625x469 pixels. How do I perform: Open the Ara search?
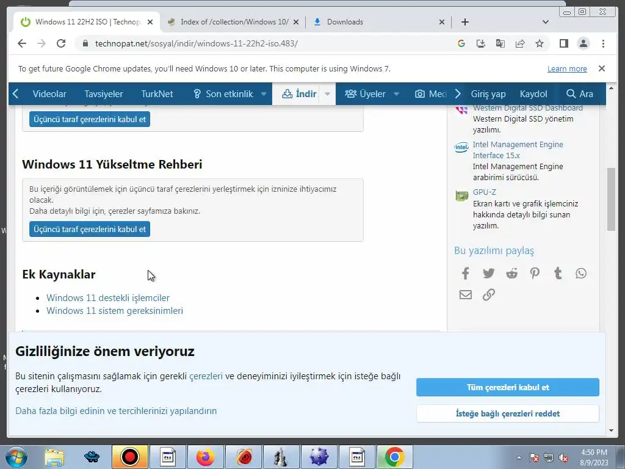coord(580,94)
